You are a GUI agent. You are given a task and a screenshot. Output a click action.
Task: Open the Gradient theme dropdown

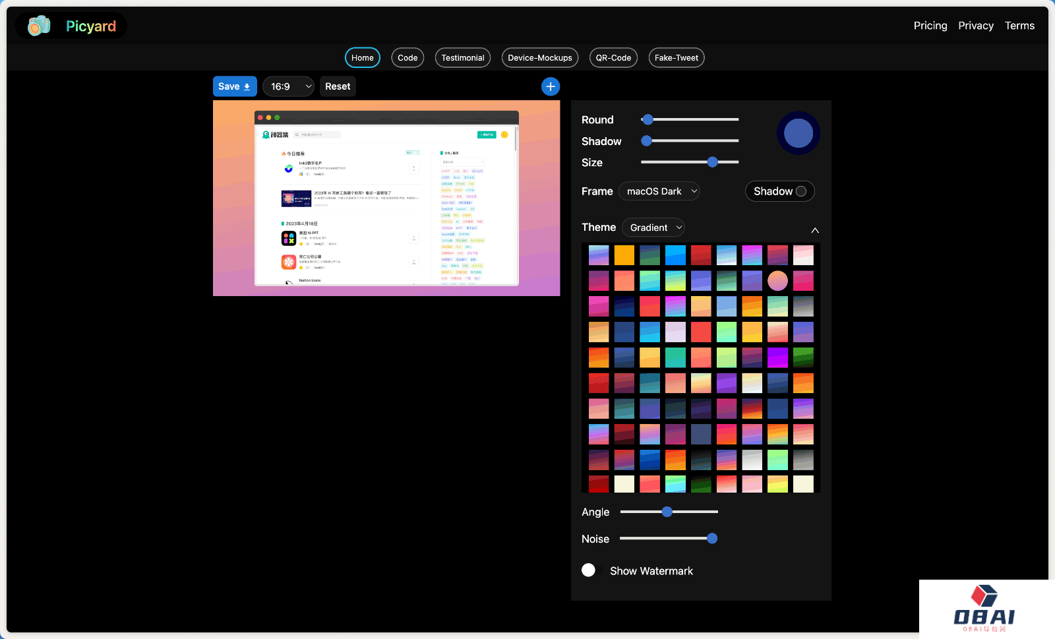tap(655, 228)
